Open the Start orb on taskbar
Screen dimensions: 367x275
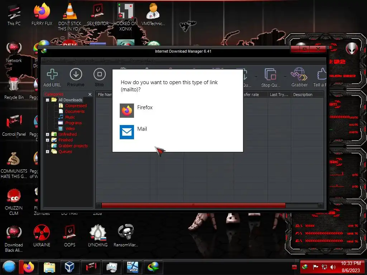pyautogui.click(x=9, y=267)
